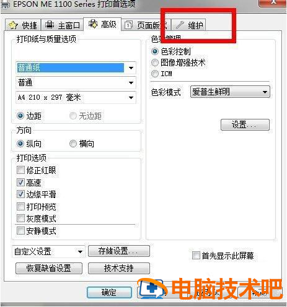Open the 普通纸 paper type dropdown

[76, 67]
